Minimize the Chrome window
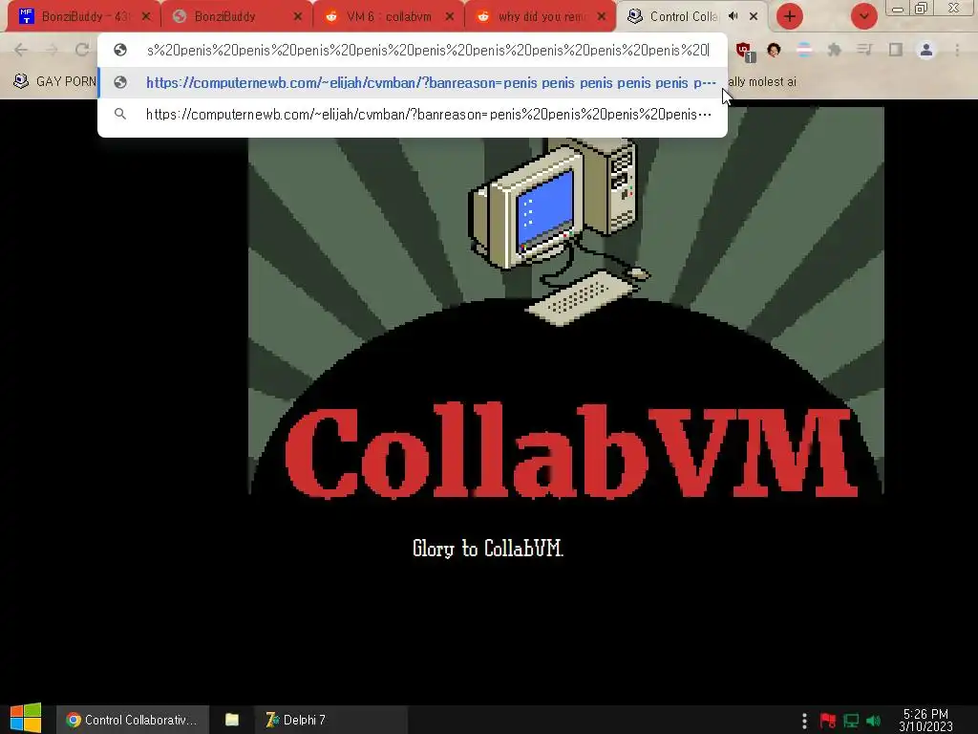978x734 pixels. (x=898, y=9)
